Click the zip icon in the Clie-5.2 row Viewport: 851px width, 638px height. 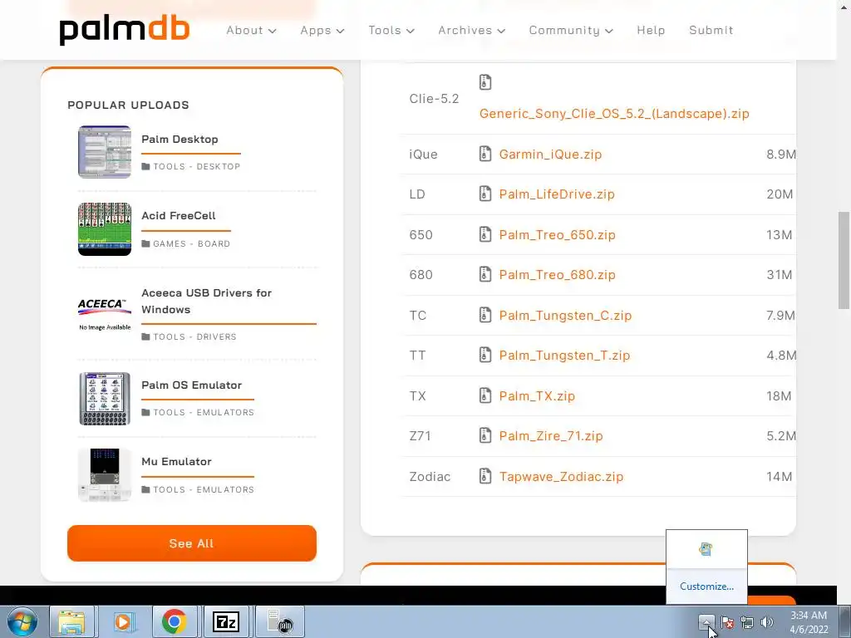point(485,82)
